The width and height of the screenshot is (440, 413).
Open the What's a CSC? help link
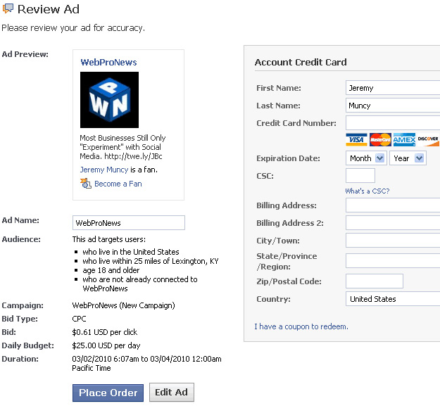coord(367,191)
